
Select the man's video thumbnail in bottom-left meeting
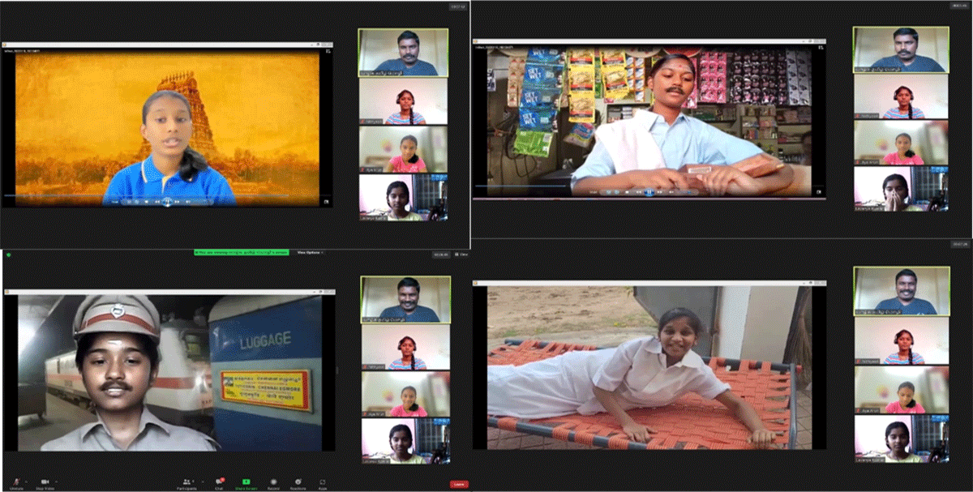(405, 299)
